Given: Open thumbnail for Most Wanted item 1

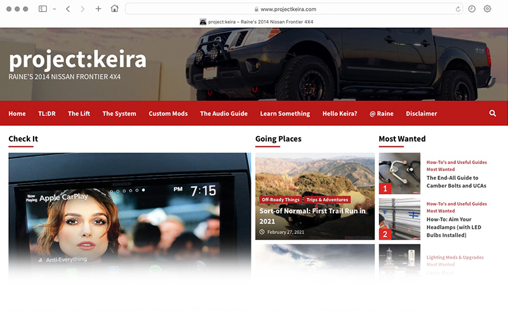Looking at the screenshot, I should pos(399,174).
